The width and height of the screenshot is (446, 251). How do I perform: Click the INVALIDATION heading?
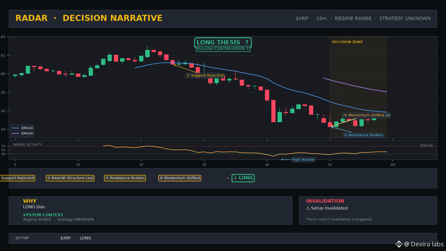tap(325, 201)
